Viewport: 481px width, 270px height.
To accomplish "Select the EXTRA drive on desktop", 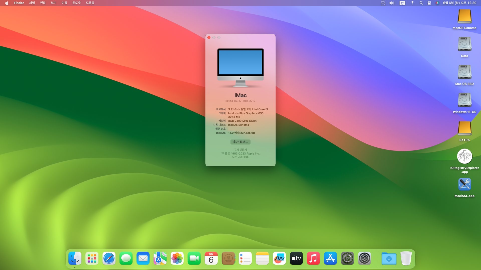I will (465, 128).
